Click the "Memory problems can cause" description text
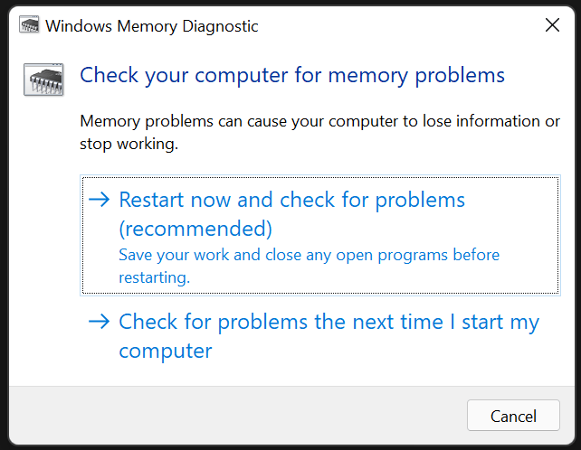 (319, 122)
